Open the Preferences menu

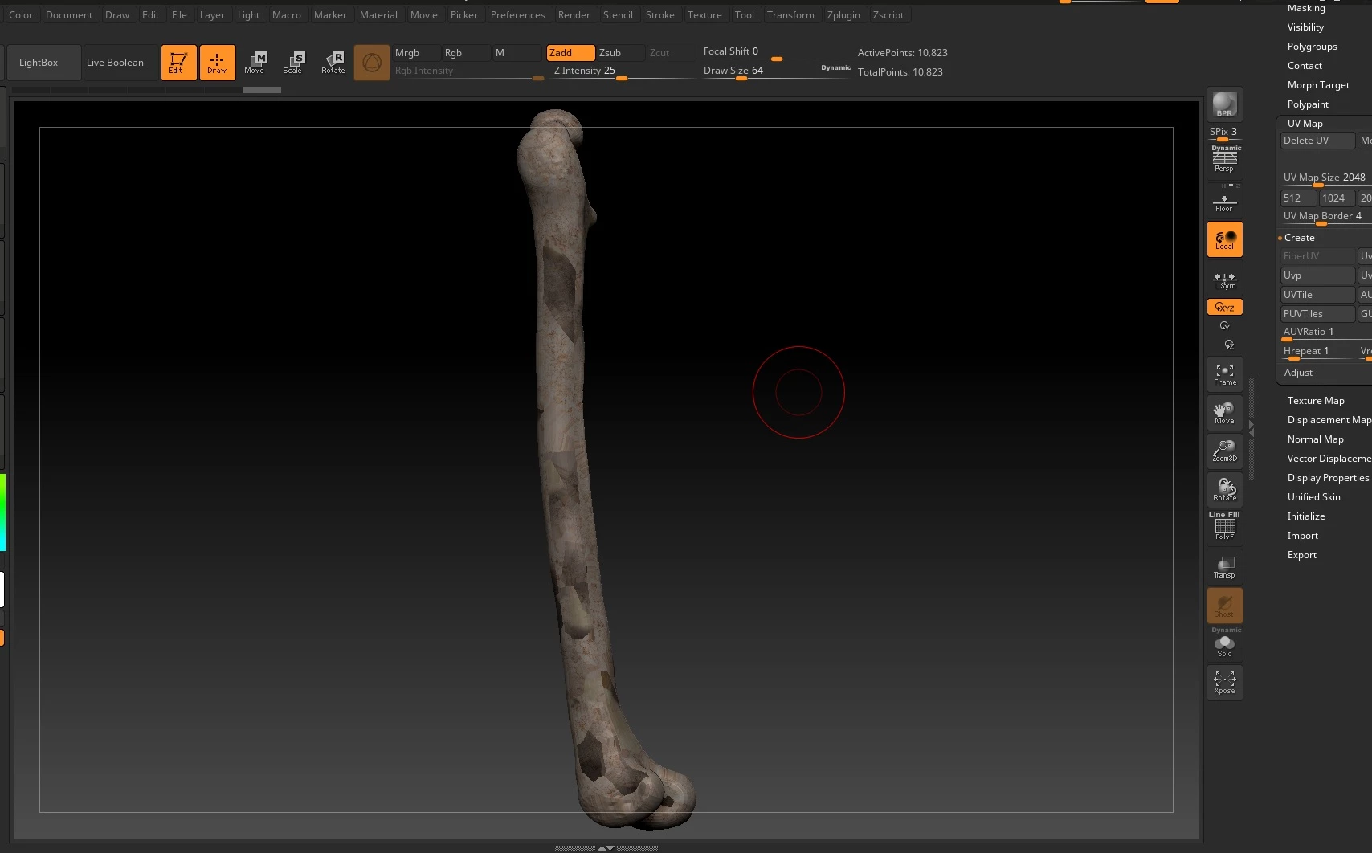tap(517, 15)
